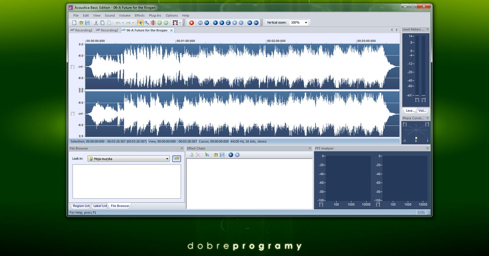This screenshot has width=489, height=256.
Task: Select the magnifier zoom tool
Action: 146,23
